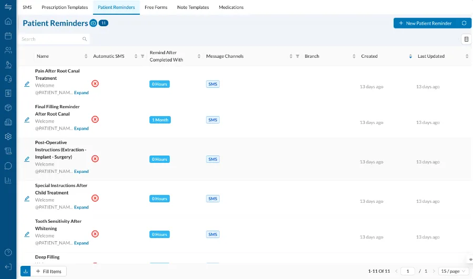
Task: Open the patients sidebar icon
Action: [8, 50]
